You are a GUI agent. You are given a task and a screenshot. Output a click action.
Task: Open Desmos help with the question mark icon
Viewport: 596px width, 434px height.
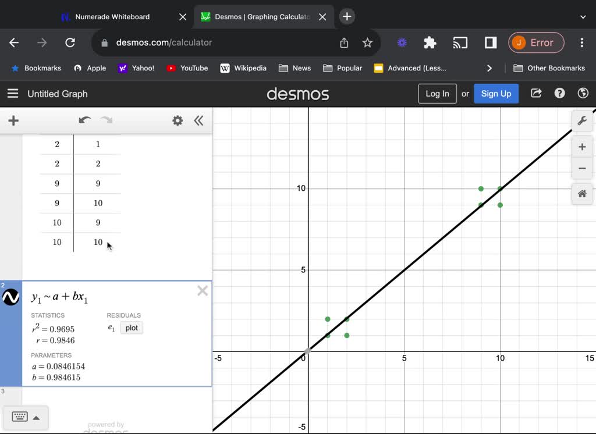(559, 93)
